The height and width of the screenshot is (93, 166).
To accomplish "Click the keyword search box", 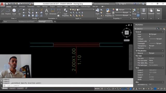I will pos(104,4).
